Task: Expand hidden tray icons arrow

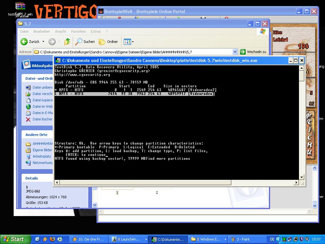Action: pos(278,239)
